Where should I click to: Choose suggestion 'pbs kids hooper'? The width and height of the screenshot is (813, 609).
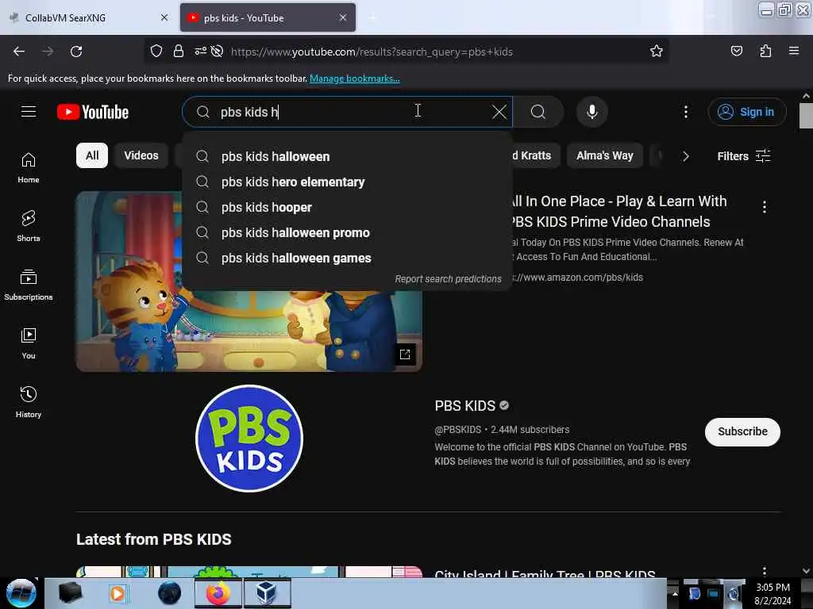[x=348, y=207]
